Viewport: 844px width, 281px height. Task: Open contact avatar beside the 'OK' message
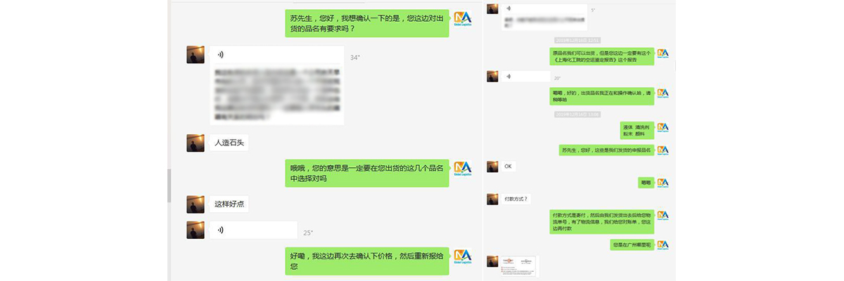tap(492, 166)
